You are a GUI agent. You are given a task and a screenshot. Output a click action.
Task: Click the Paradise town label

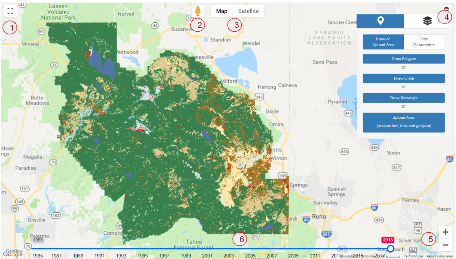click(x=26, y=168)
